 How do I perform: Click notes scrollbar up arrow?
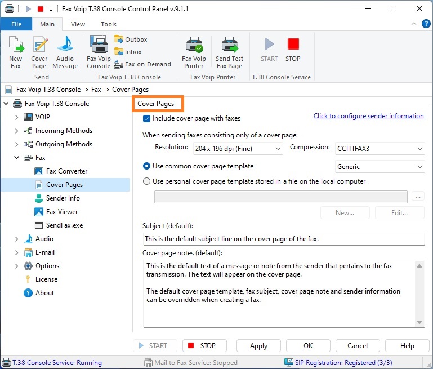coord(419,266)
